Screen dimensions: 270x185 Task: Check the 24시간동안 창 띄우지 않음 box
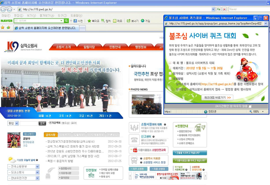250,107
